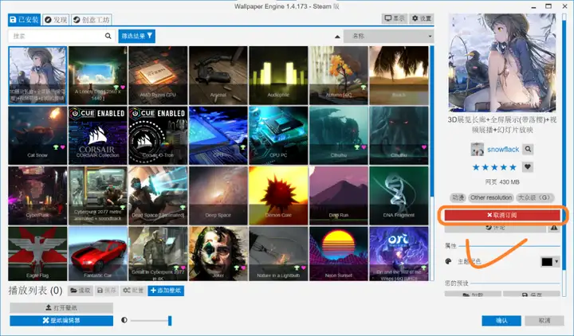The height and width of the screenshot is (336, 574).
Task: Select the Autumn tree wallpaper
Action: [x=339, y=76]
